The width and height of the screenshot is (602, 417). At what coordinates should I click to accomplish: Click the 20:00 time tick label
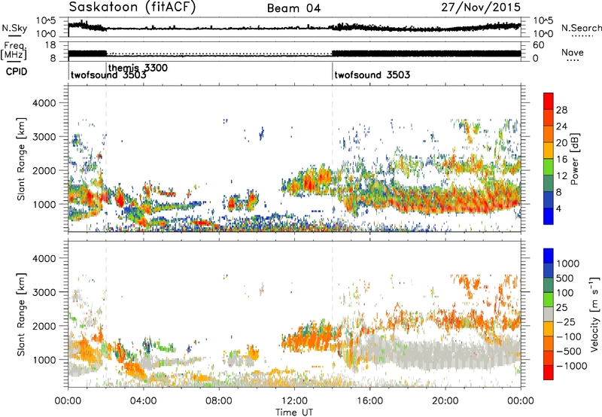(445, 401)
